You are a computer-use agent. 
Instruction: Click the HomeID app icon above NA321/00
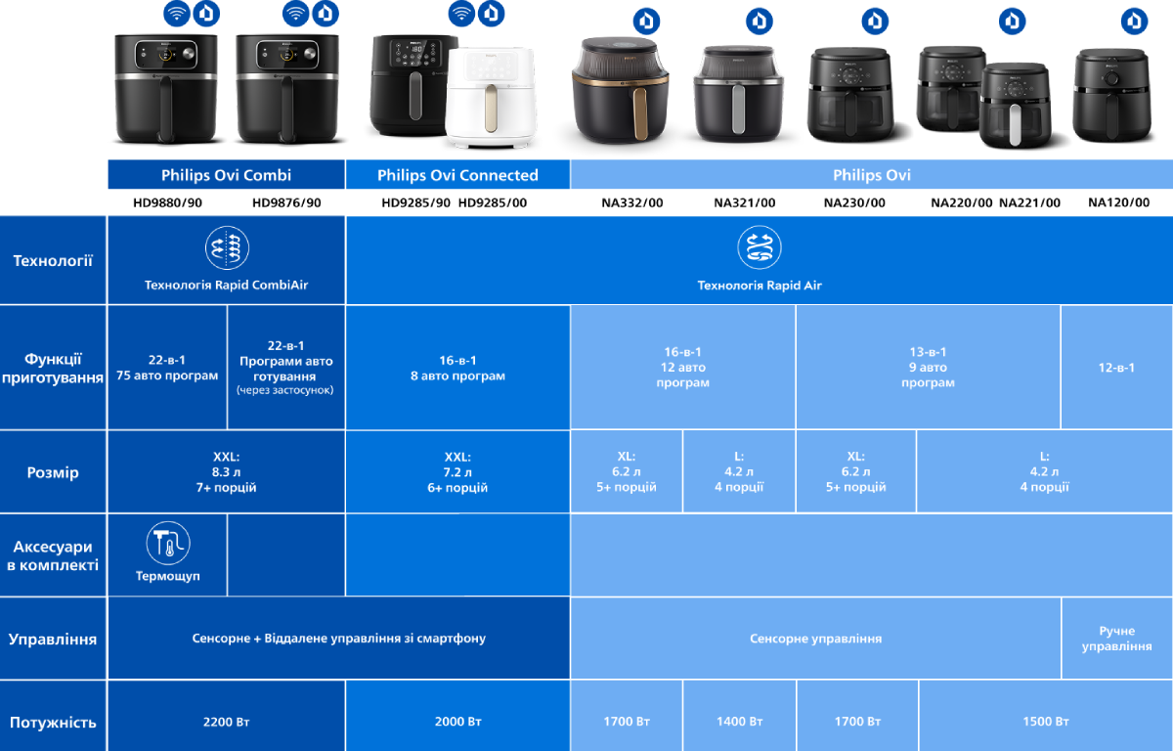point(760,22)
